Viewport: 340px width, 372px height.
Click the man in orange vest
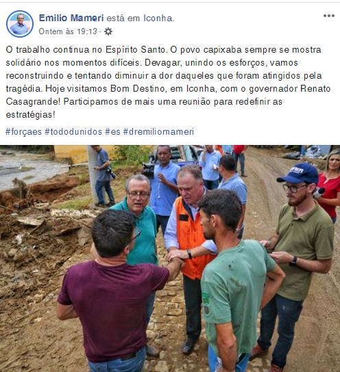(189, 237)
